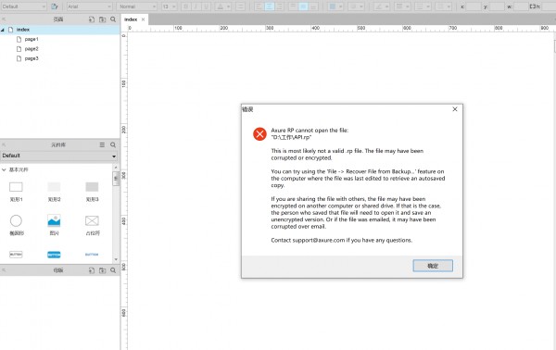Open the line color picker
Viewport: 556px width, 350px height.
click(381, 6)
